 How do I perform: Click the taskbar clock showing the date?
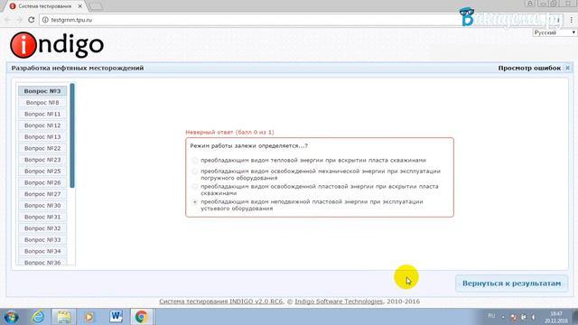(x=556, y=317)
